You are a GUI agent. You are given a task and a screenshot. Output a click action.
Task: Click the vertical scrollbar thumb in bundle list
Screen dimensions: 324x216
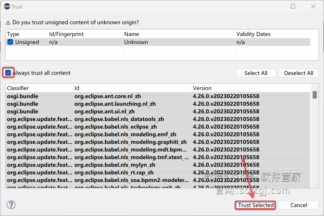tap(314, 95)
